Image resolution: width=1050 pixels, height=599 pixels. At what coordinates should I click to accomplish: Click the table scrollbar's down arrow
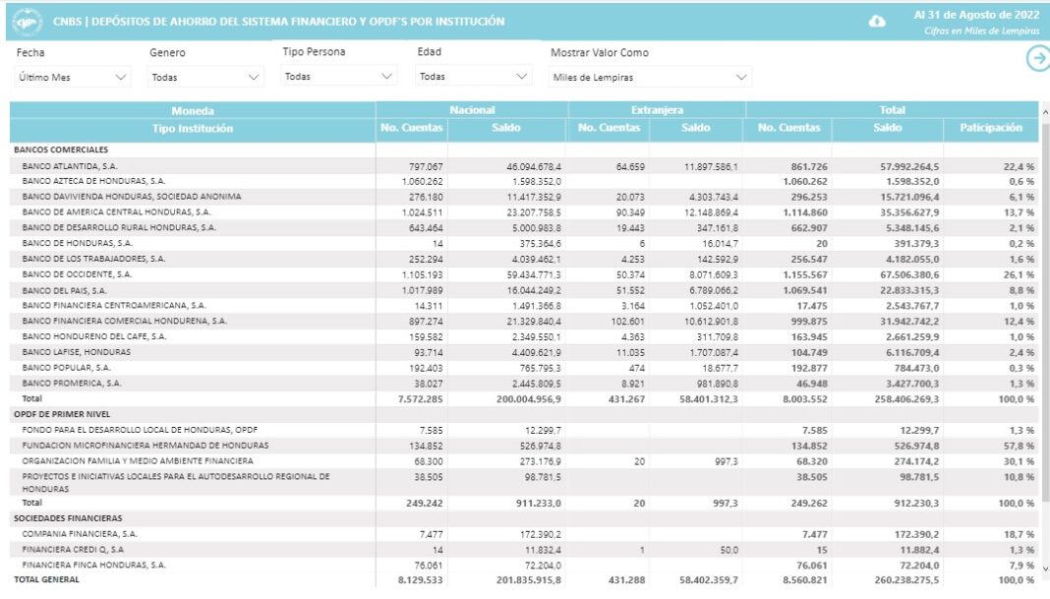point(1044,569)
